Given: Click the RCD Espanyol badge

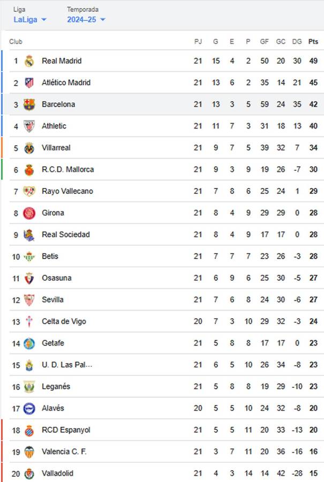Looking at the screenshot, I should 29,430.
